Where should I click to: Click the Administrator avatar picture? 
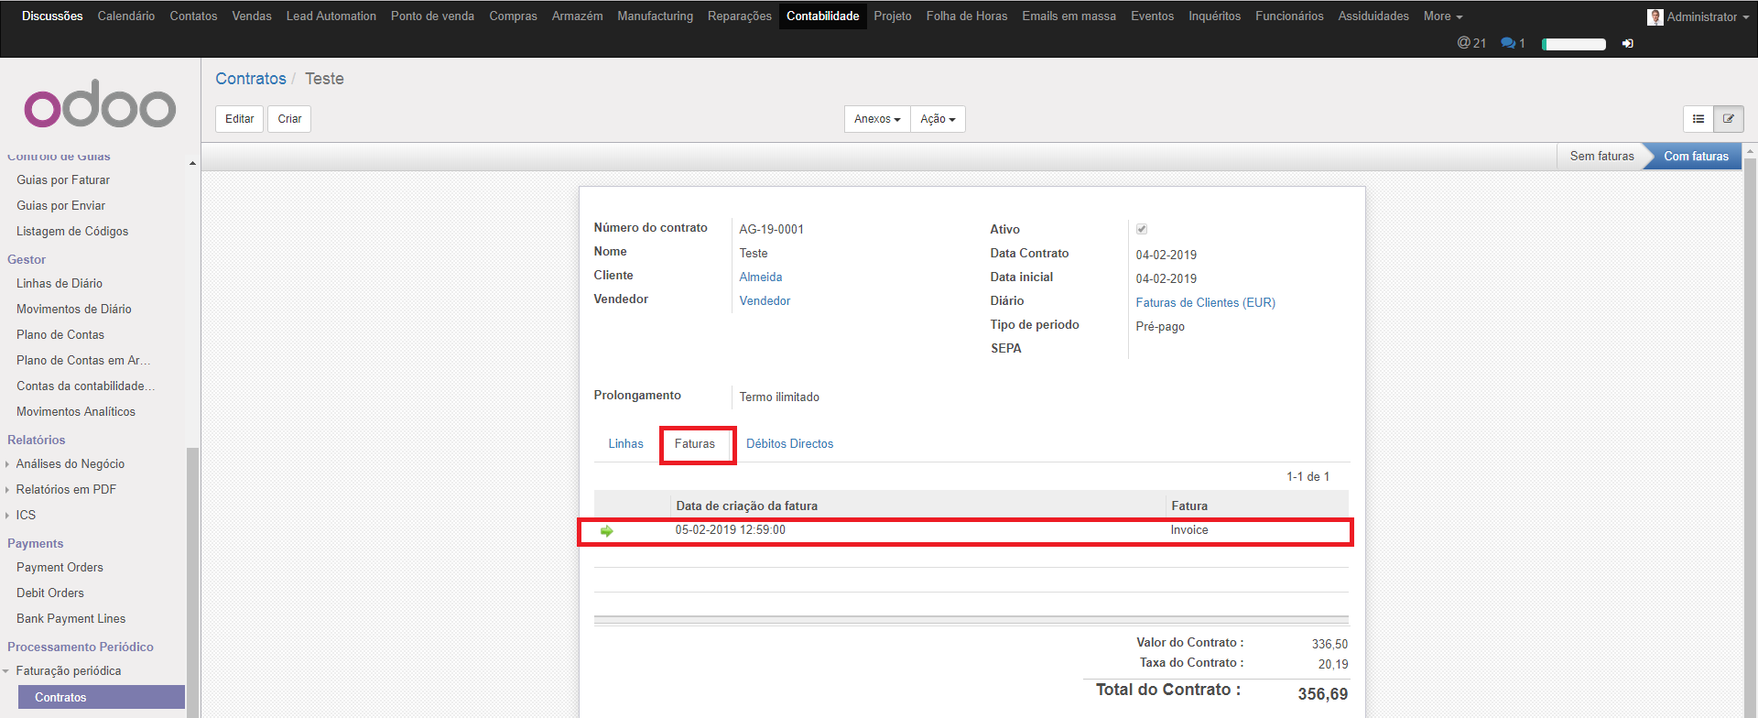[x=1655, y=16]
